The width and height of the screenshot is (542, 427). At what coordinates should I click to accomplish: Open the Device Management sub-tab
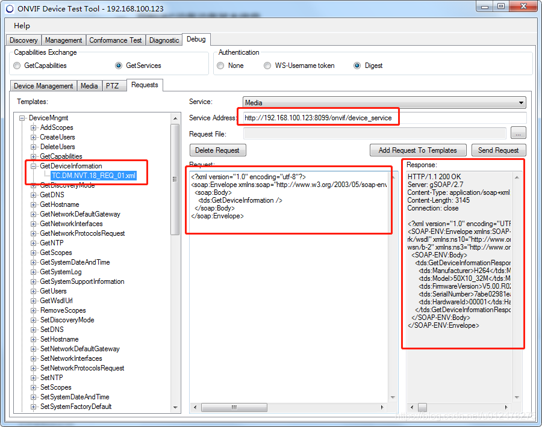pos(43,86)
